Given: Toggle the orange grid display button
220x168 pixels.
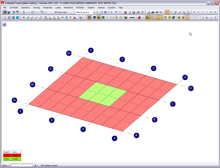Looking at the screenshot, I should 167,12.
